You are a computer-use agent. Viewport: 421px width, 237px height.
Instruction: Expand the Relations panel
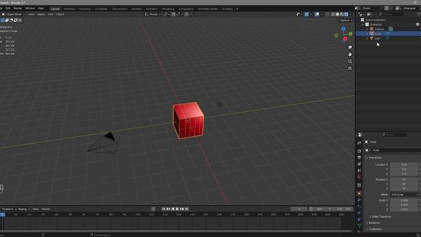374,223
